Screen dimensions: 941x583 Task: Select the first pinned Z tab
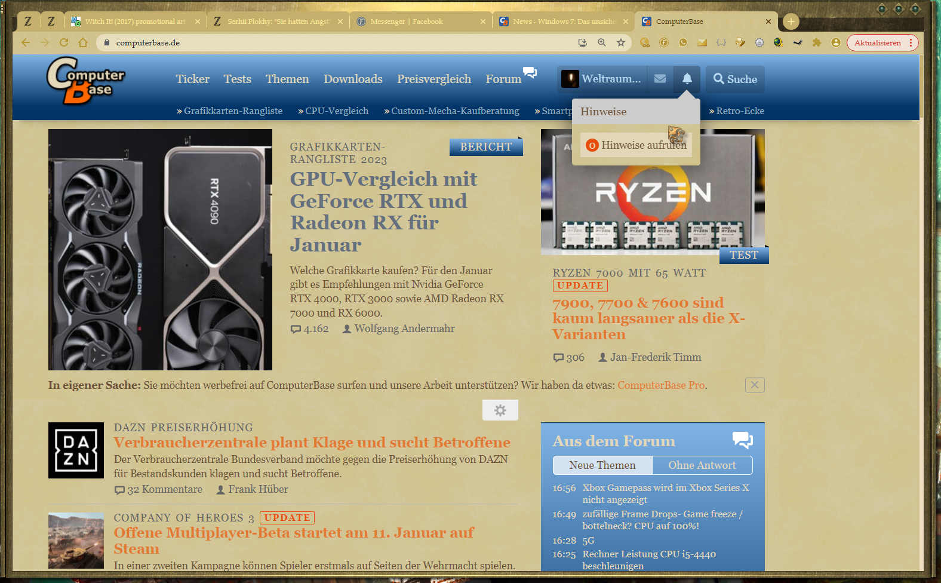[27, 22]
